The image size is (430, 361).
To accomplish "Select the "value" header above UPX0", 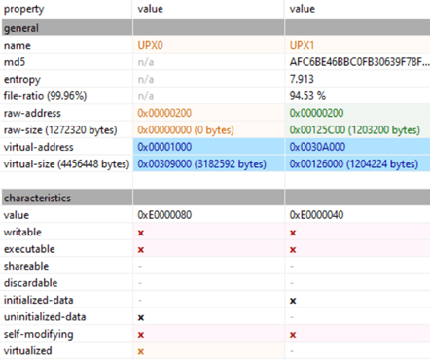I will pos(150,9).
